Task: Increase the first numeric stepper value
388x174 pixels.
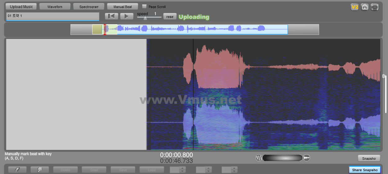Action: click(x=183, y=168)
